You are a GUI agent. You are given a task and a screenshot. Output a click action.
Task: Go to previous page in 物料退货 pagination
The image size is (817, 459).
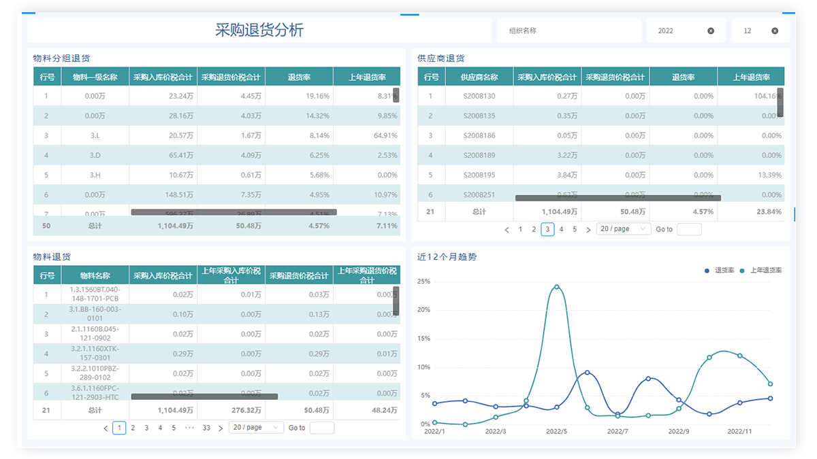tap(106, 428)
